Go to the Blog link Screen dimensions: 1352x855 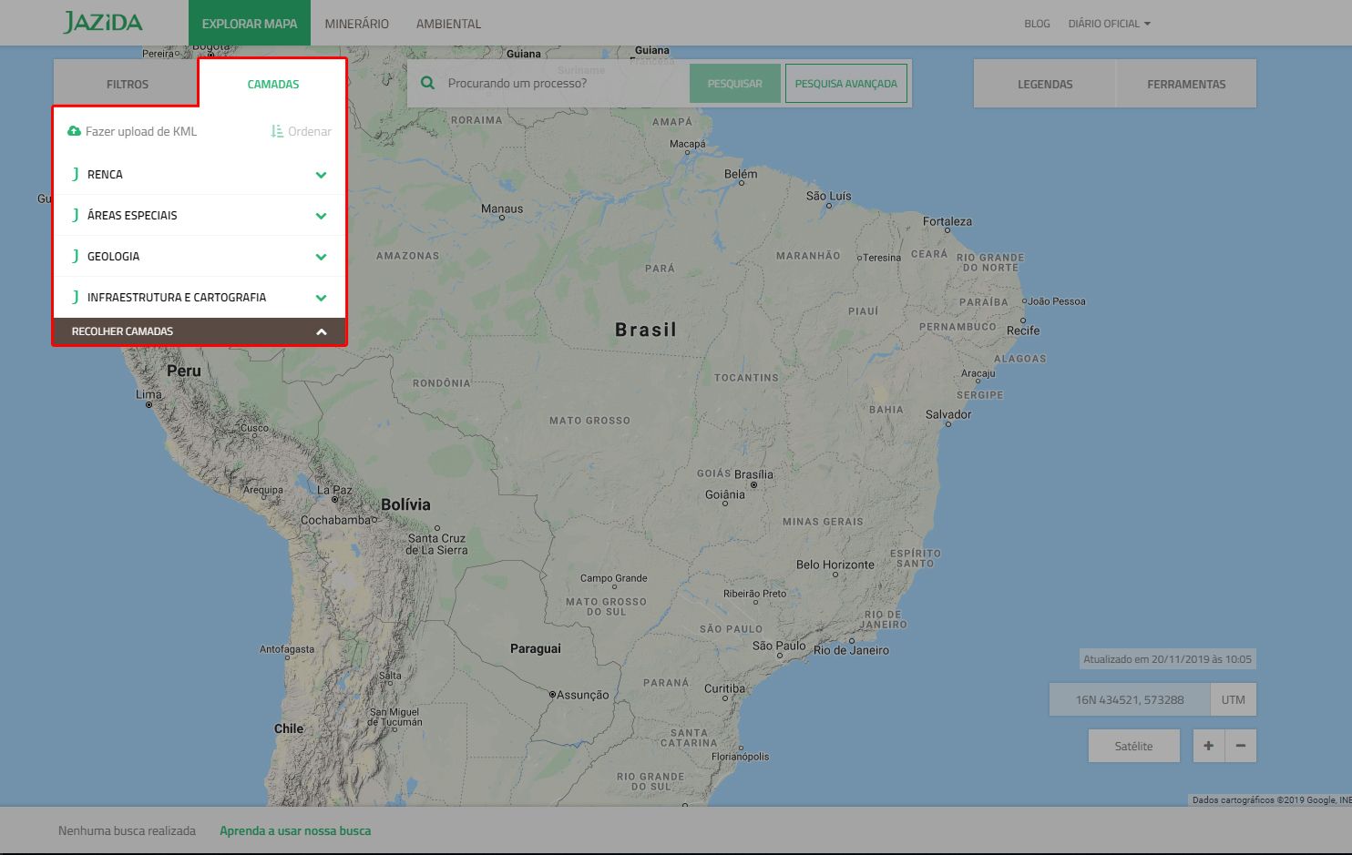(1037, 24)
